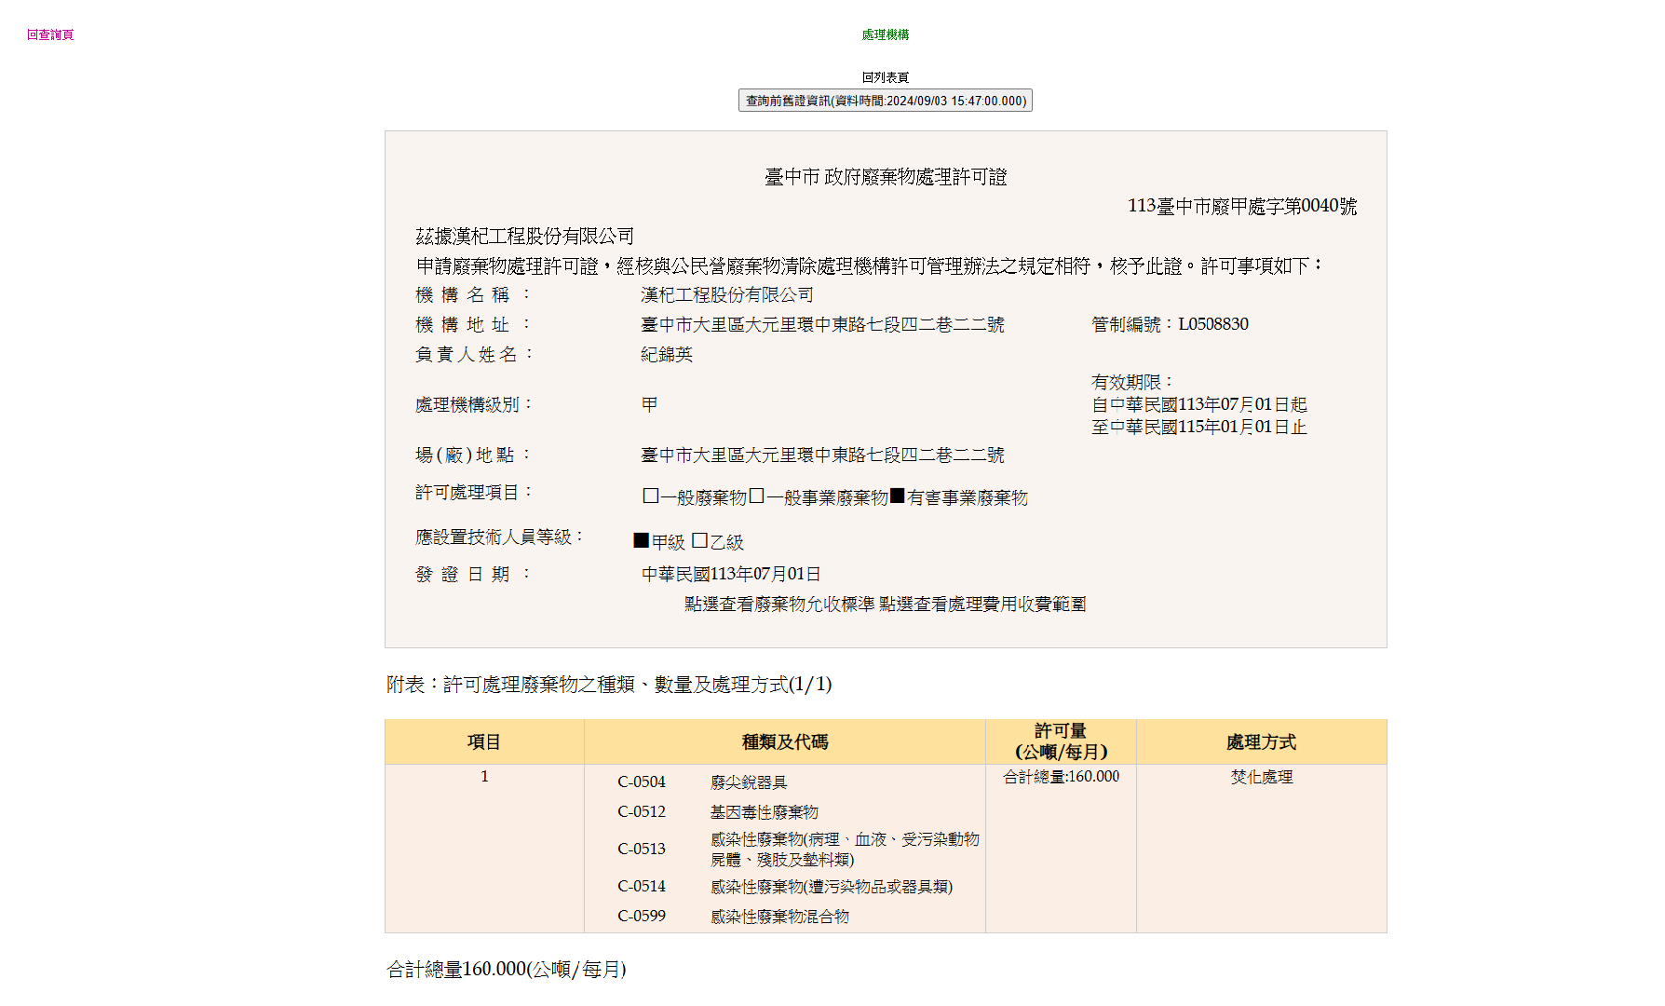Toggle the filled 有害事業廢棄物 checkbox
The width and height of the screenshot is (1665, 1006).
tap(898, 496)
